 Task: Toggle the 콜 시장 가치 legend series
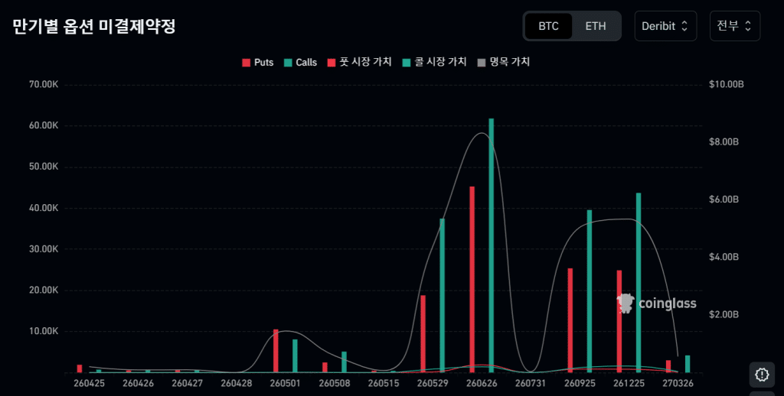click(435, 62)
